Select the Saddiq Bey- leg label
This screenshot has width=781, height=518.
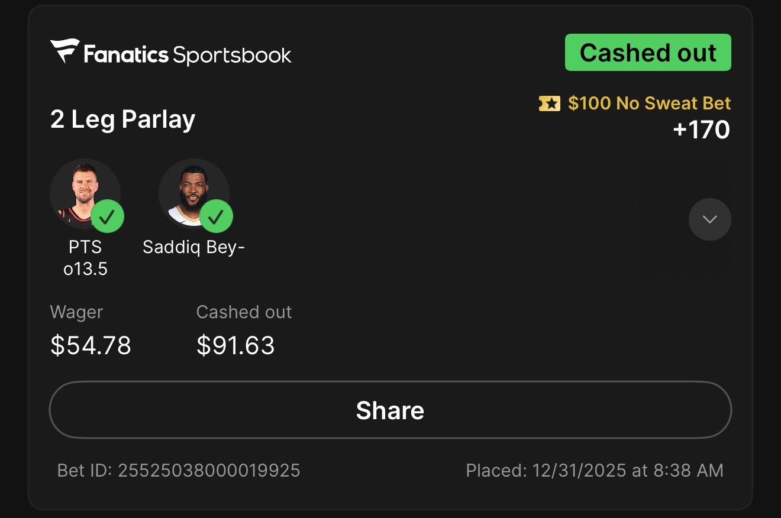point(193,247)
